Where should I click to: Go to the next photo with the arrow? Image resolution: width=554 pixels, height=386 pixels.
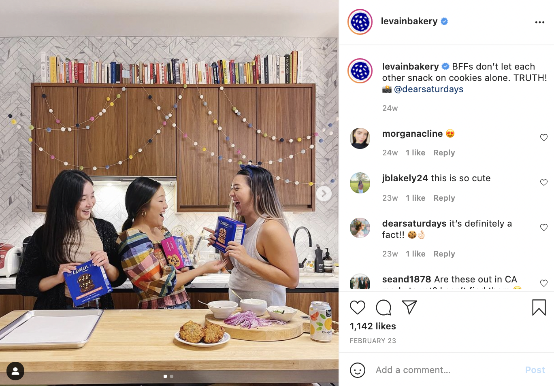[324, 193]
